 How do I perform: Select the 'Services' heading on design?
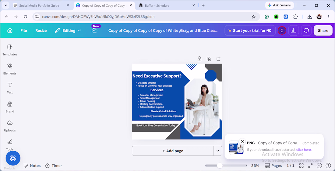click(x=157, y=90)
